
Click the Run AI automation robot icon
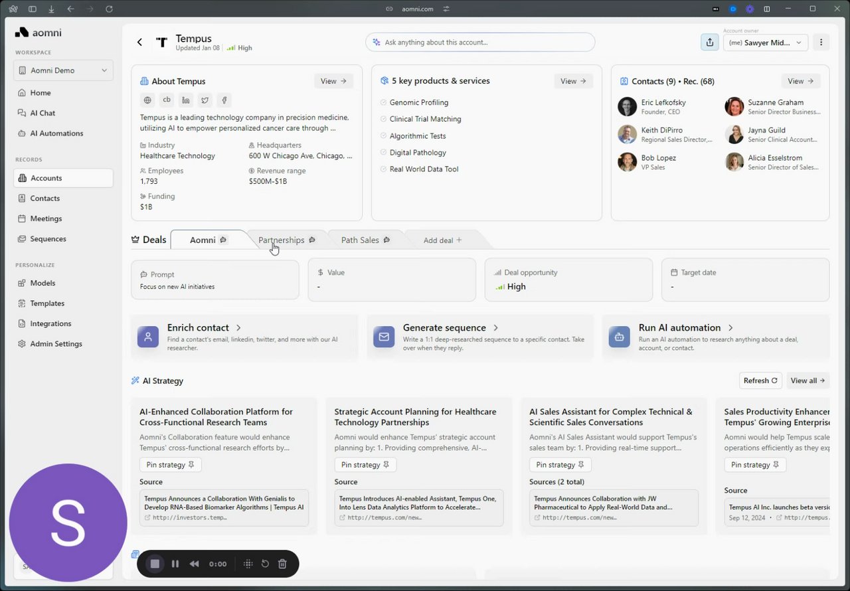(x=620, y=337)
